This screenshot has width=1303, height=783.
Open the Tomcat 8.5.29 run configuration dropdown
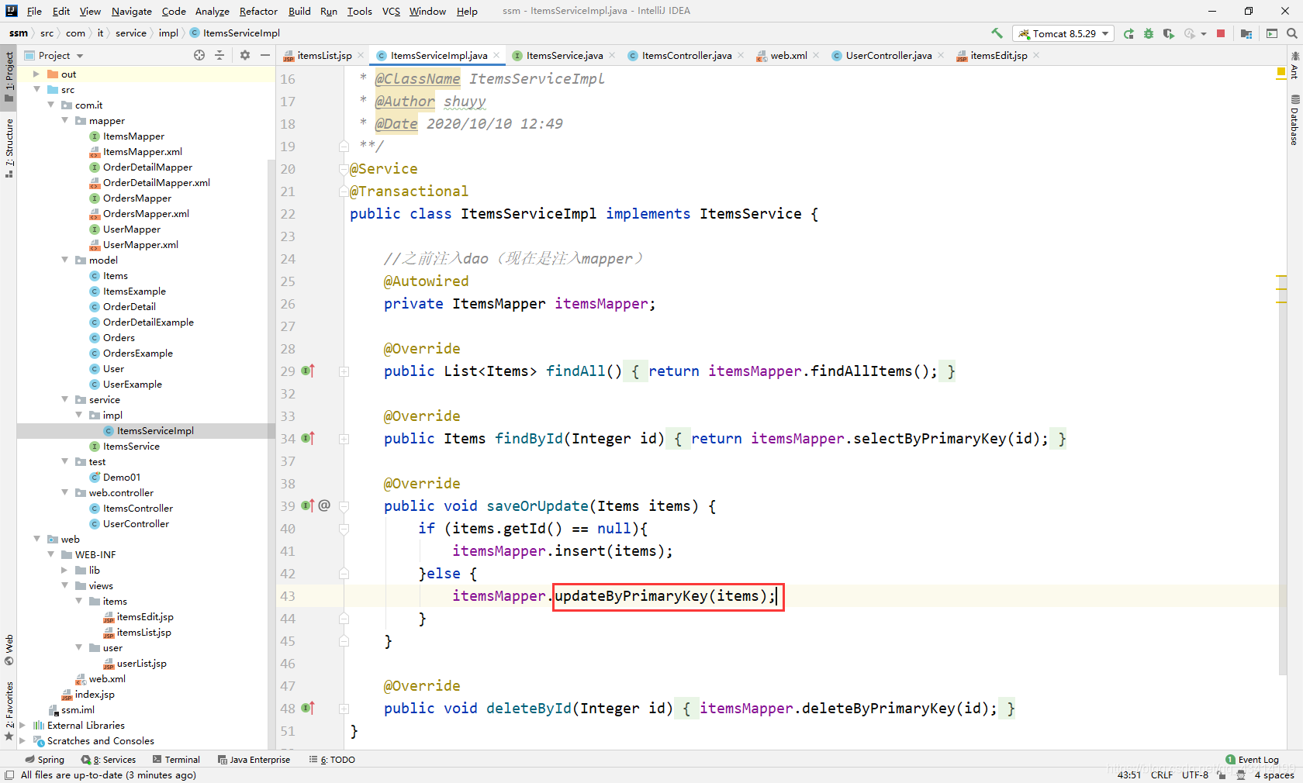point(1063,33)
